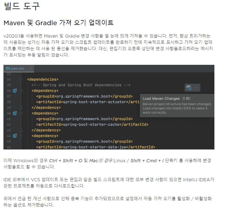Click line number 34 in the gutter
This screenshot has width=226, height=209.
[x=9, y=79]
